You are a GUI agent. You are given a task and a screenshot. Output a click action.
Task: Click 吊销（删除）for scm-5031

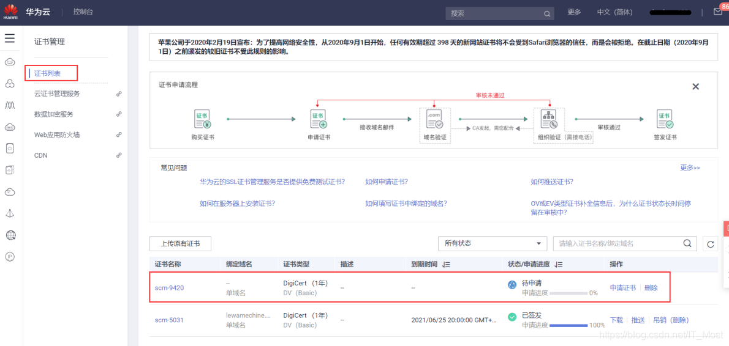pos(671,320)
